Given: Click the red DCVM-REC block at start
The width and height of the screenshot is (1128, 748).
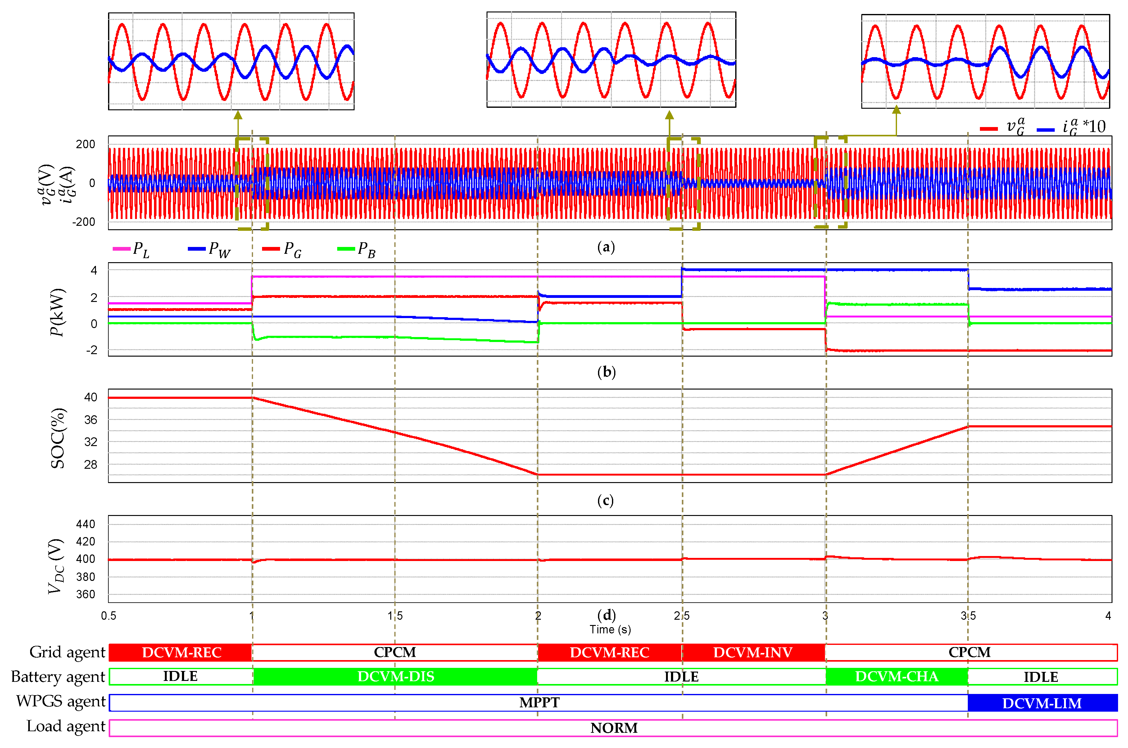Looking at the screenshot, I should click(x=181, y=652).
